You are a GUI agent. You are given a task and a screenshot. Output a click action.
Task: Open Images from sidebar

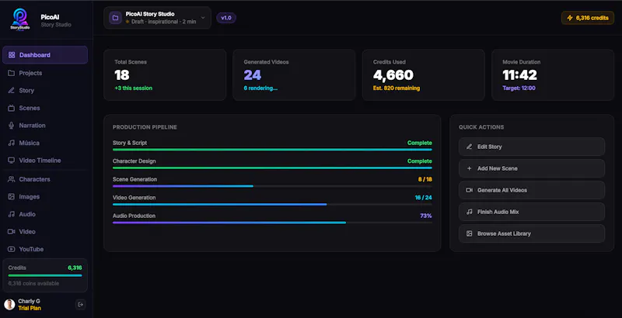tap(45, 196)
